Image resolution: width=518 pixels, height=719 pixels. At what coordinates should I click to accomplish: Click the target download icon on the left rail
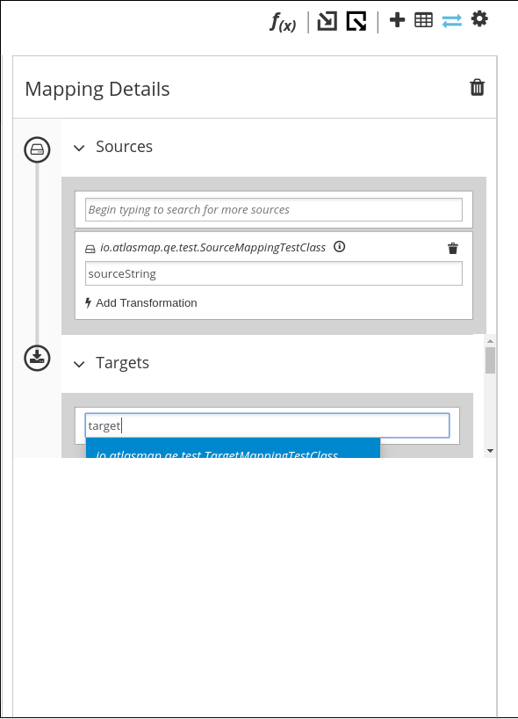click(37, 358)
